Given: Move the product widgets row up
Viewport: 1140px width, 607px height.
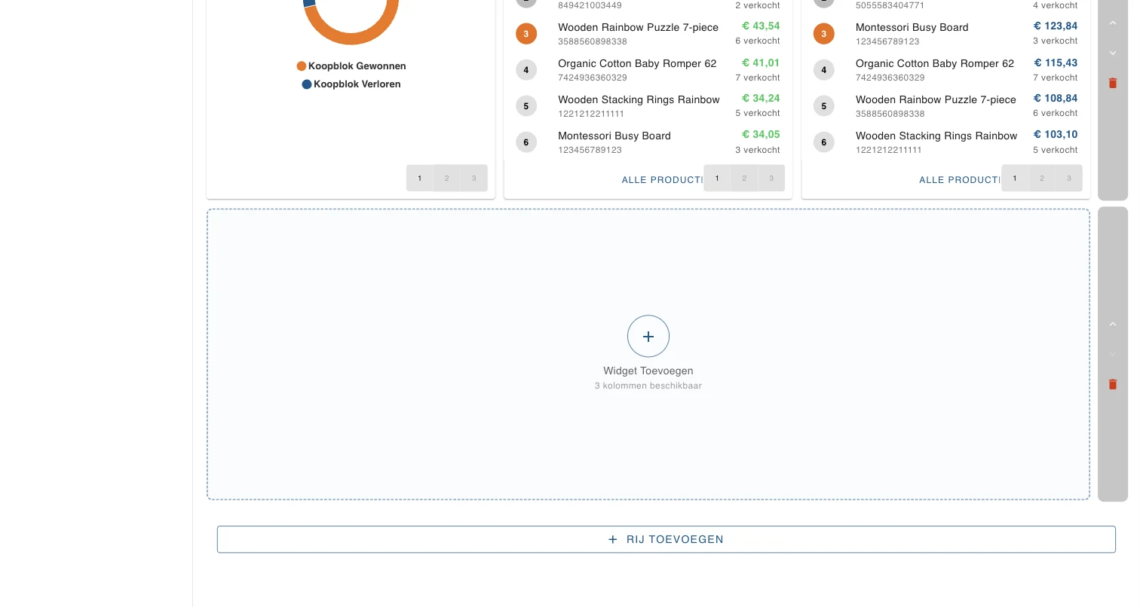Looking at the screenshot, I should pyautogui.click(x=1113, y=23).
